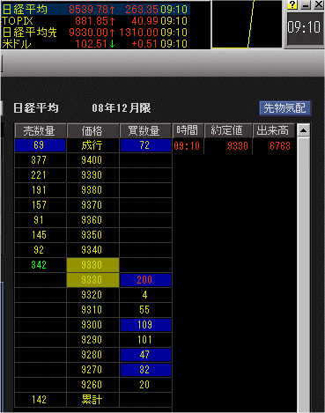Image resolution: width=325 pixels, height=413 pixels.
Task: Close the ticker window
Action: (319, 5)
